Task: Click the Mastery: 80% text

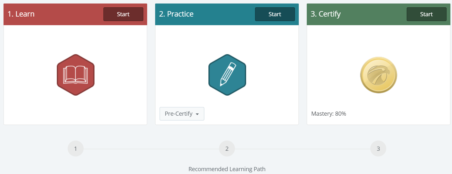Action: [328, 114]
